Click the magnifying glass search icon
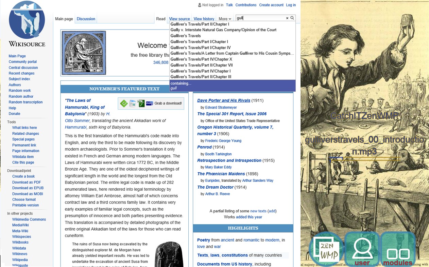 (x=292, y=18)
